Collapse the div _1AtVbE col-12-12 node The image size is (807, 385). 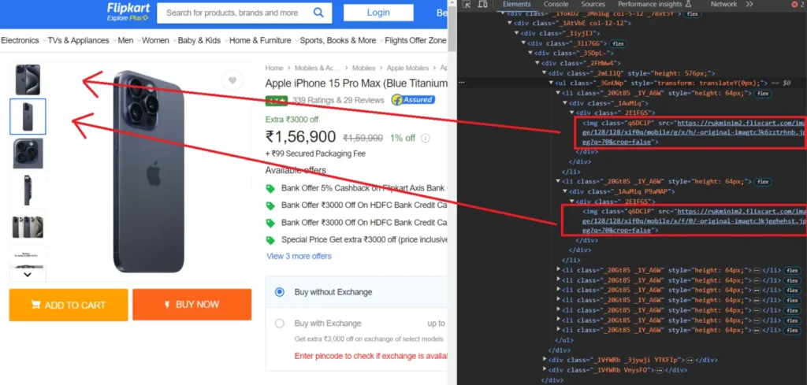click(x=510, y=24)
